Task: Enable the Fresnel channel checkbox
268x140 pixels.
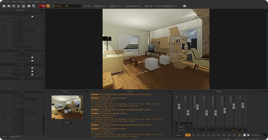Action: pos(14,132)
